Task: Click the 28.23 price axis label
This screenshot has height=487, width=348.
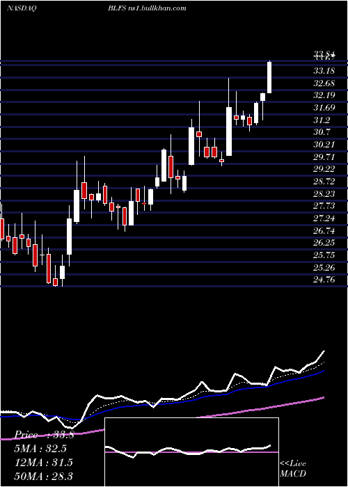Action: (x=324, y=194)
